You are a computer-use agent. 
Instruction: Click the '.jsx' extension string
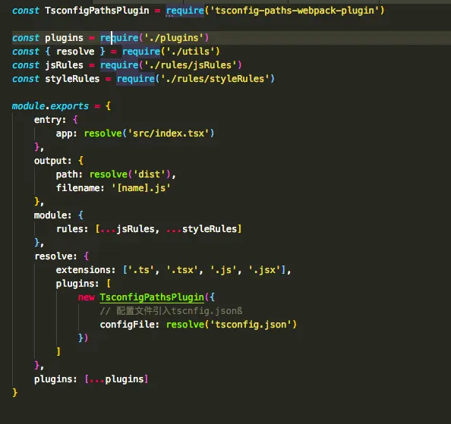point(265,270)
